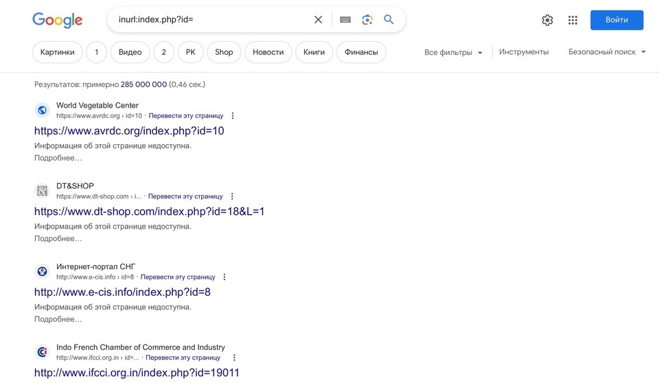The image size is (659, 383).
Task: Clear the search box with the X icon
Action: click(318, 20)
